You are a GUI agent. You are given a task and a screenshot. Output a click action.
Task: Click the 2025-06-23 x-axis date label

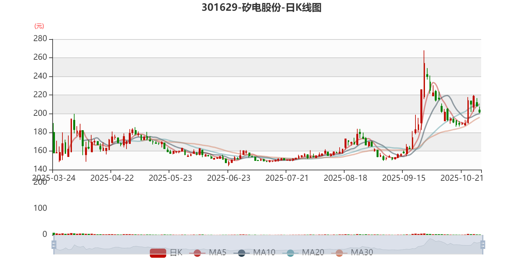[x=229, y=178]
